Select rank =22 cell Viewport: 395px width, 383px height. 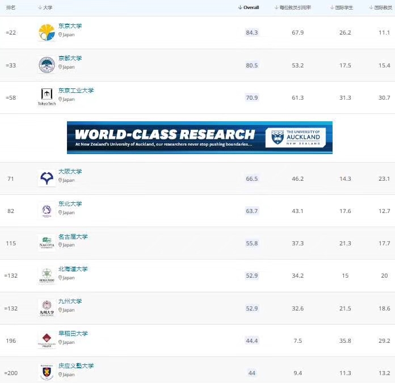(x=11, y=33)
